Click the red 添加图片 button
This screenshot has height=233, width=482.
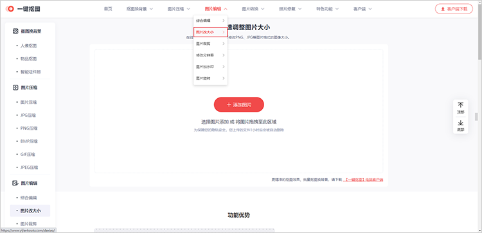[x=239, y=105]
